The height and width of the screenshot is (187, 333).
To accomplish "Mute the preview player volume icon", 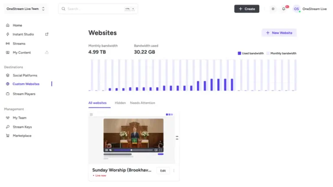I will tap(111, 150).
